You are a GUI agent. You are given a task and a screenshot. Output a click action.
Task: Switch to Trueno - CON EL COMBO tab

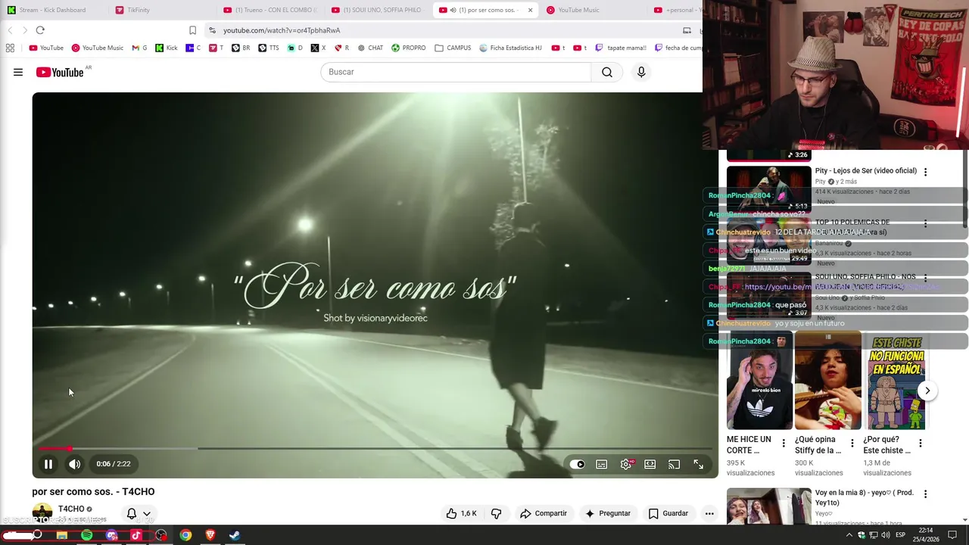point(270,10)
